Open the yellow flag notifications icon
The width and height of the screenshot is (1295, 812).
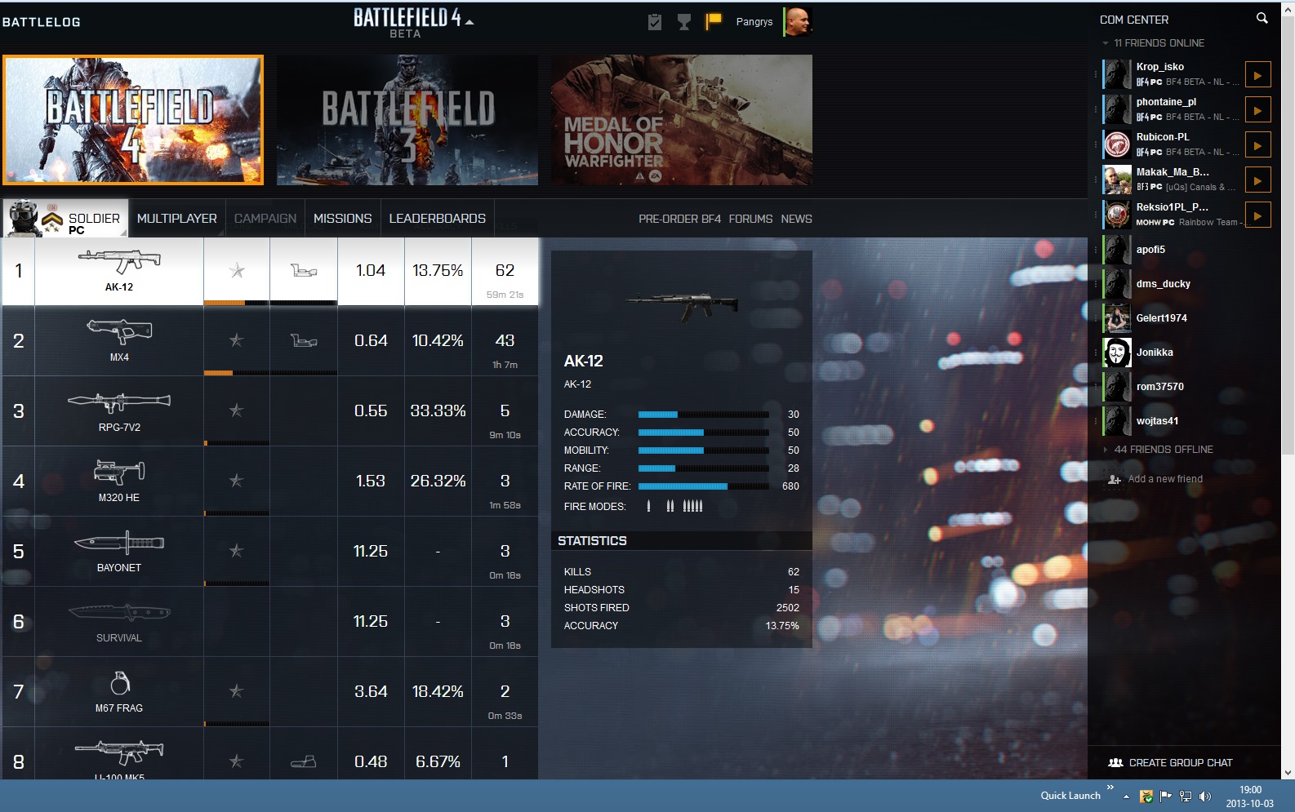[x=714, y=21]
